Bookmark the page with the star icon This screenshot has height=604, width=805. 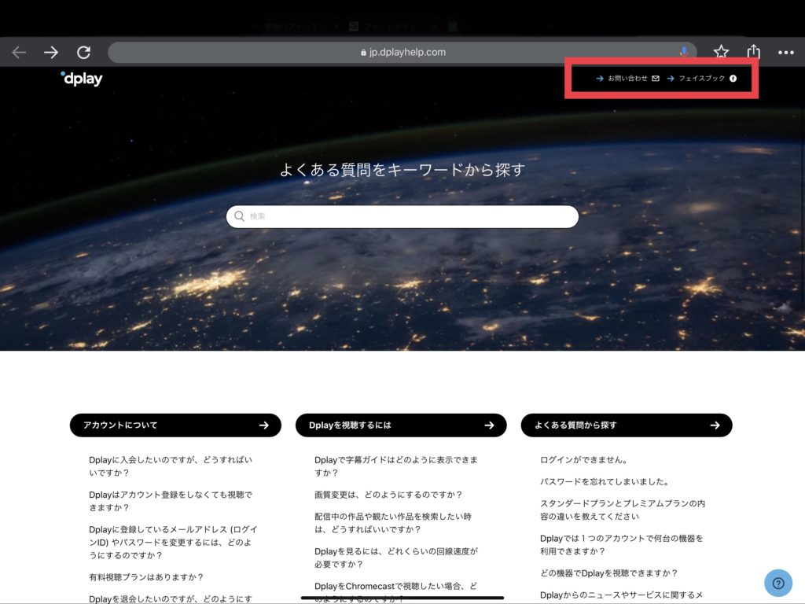click(x=721, y=52)
